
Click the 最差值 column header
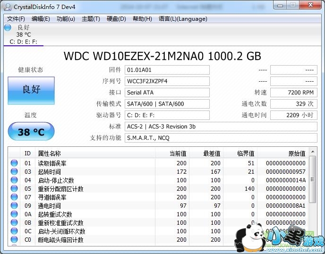[206, 153]
